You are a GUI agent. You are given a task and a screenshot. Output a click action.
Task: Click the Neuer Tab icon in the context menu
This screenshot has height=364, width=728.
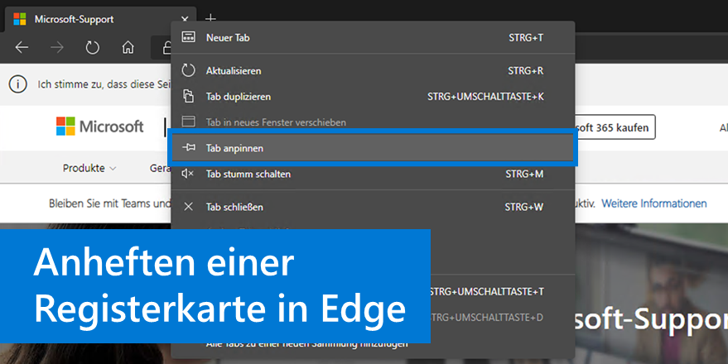(188, 37)
